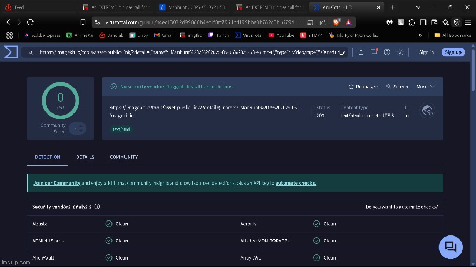Image resolution: width=476 pixels, height=267 pixels.
Task: Click the upload file icon
Action: (361, 52)
